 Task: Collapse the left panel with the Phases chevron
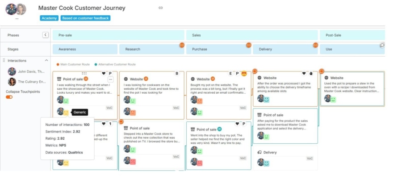tap(46, 35)
